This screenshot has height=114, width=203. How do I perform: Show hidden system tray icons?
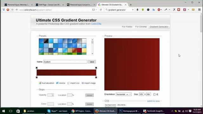pos(172,111)
